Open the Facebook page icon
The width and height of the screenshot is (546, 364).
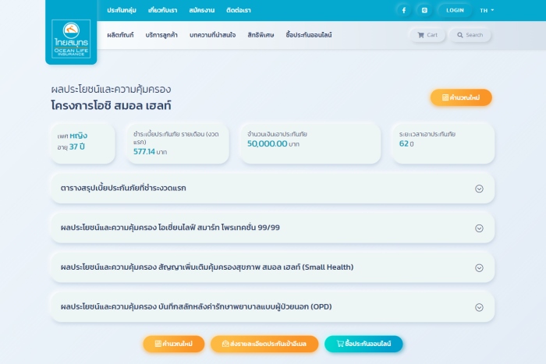coord(404,10)
